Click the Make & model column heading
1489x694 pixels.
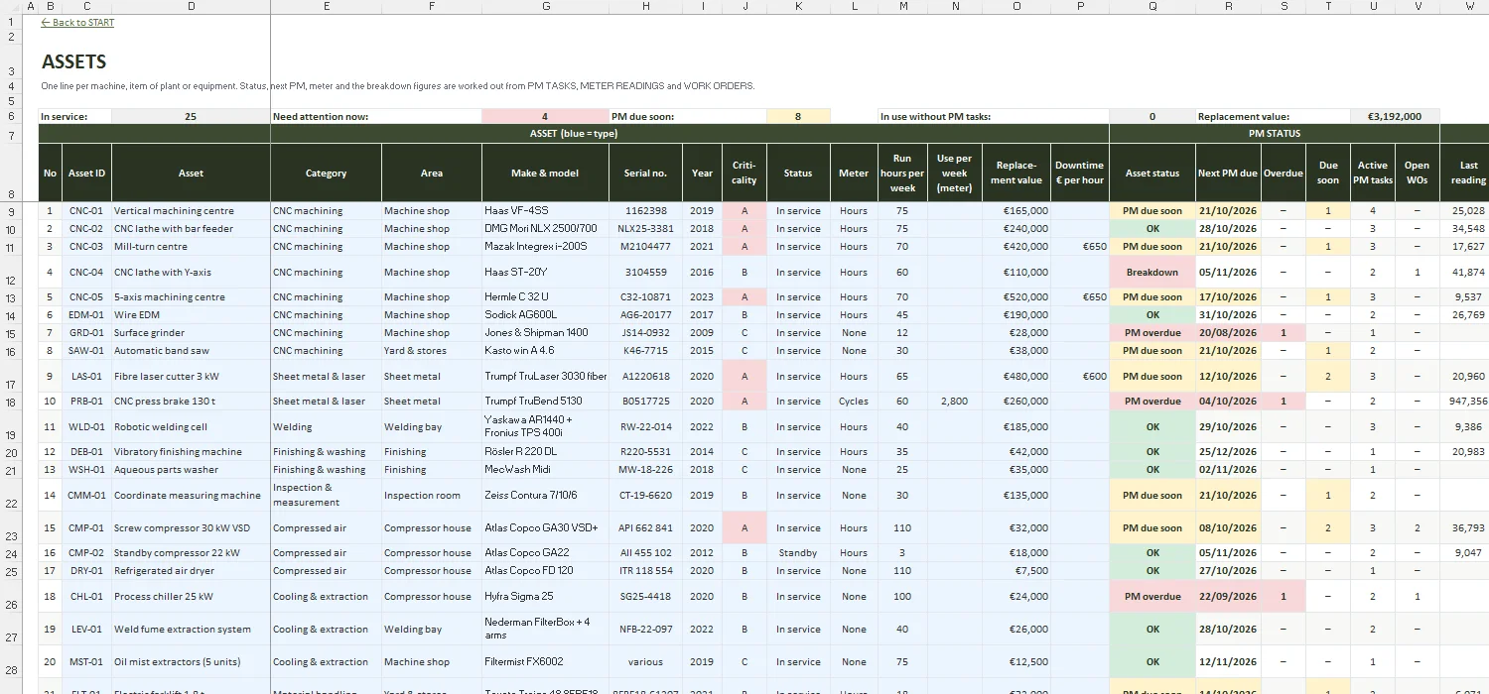tap(546, 173)
